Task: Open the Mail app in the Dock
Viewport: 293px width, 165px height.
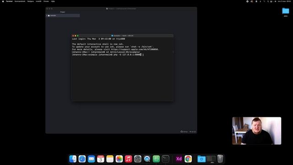Action: click(x=92, y=159)
